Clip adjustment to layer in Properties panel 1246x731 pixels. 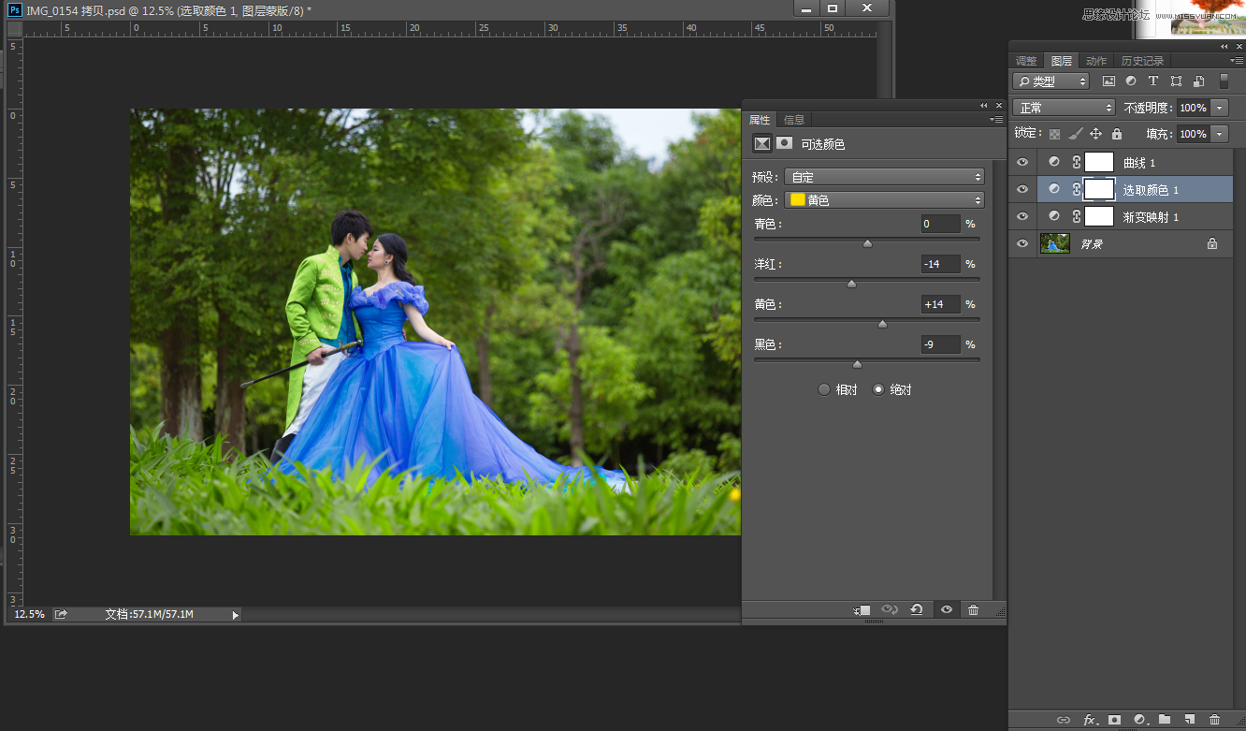pyautogui.click(x=862, y=610)
